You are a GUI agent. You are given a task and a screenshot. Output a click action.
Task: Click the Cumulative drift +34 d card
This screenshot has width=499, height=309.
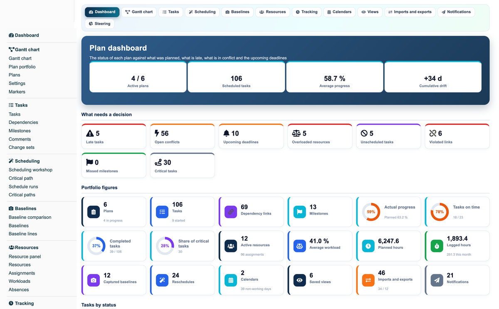tap(433, 77)
